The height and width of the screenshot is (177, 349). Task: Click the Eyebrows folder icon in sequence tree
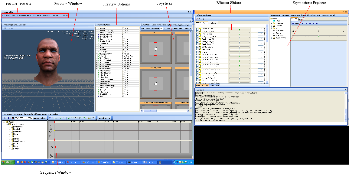(12, 132)
